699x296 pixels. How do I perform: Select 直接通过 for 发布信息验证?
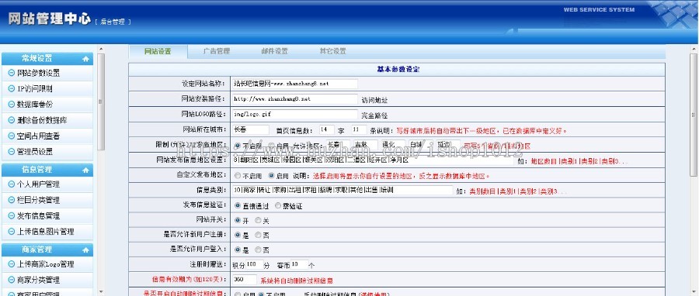(237, 206)
